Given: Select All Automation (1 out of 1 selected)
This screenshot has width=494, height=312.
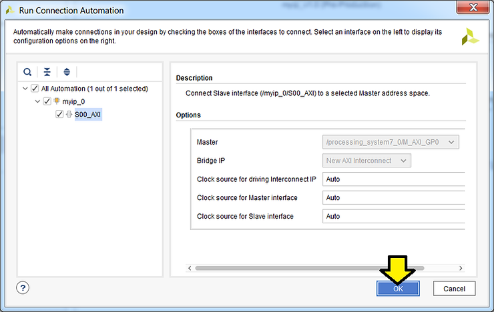Looking at the screenshot, I should (95, 89).
